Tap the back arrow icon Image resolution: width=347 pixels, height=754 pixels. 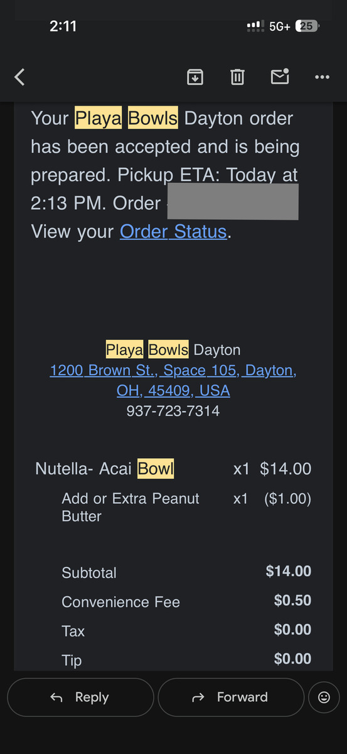19,77
